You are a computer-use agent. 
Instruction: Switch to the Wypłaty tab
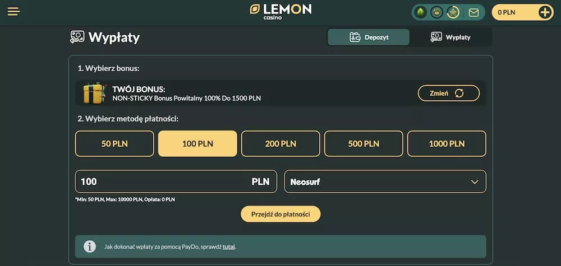(x=450, y=38)
